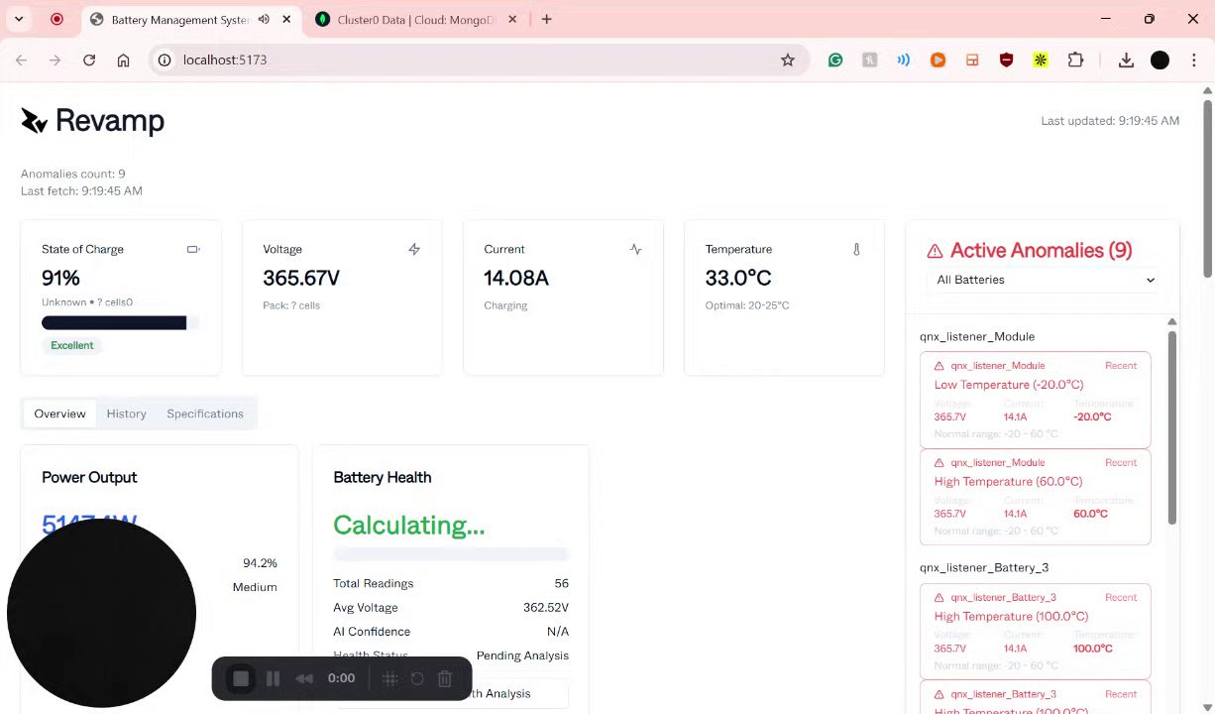
Task: Open browser Downloads
Action: (x=1126, y=60)
